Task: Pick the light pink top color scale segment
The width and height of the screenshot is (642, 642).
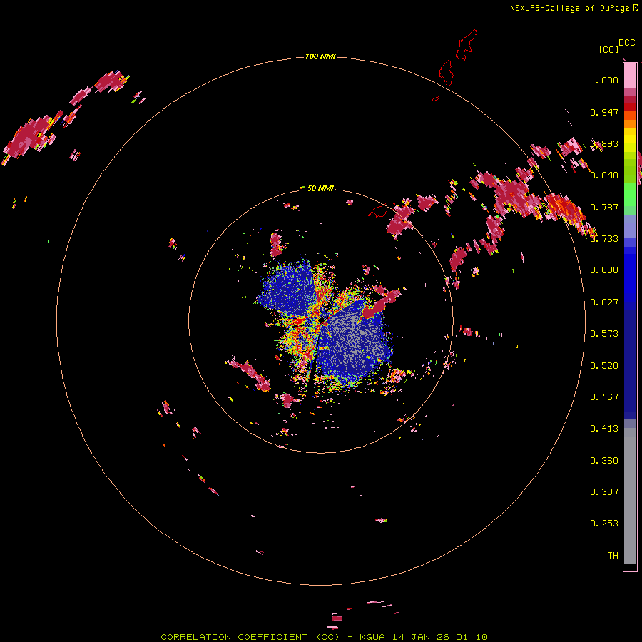Action: pos(630,76)
